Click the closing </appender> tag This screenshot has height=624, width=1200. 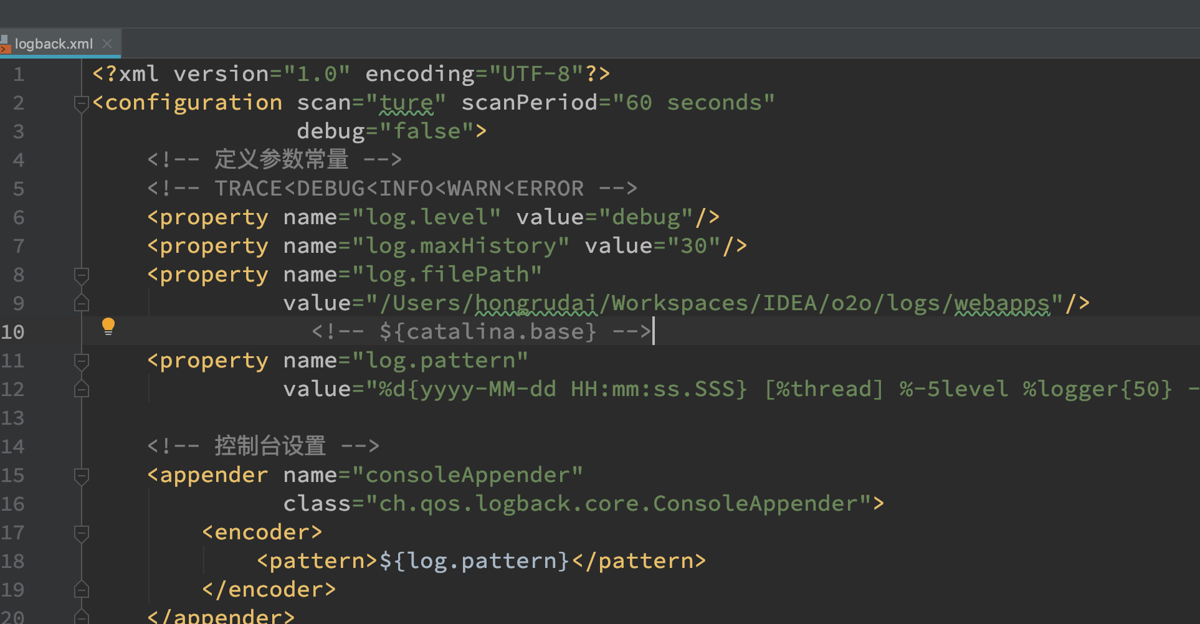coord(221,616)
